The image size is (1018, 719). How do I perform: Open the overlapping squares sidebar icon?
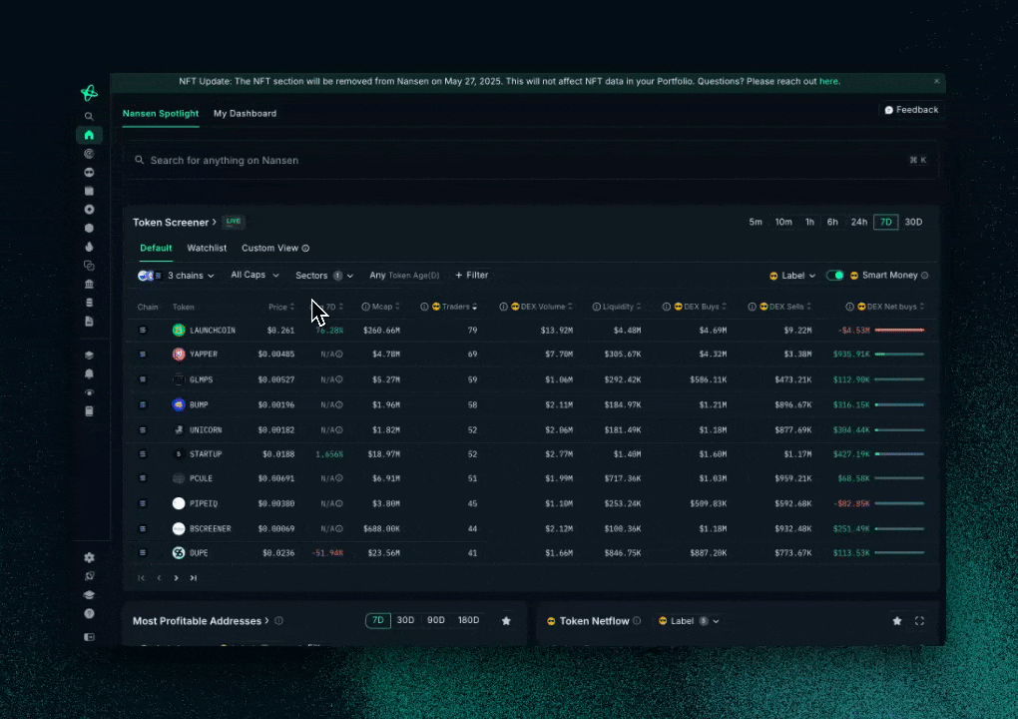pos(89,265)
